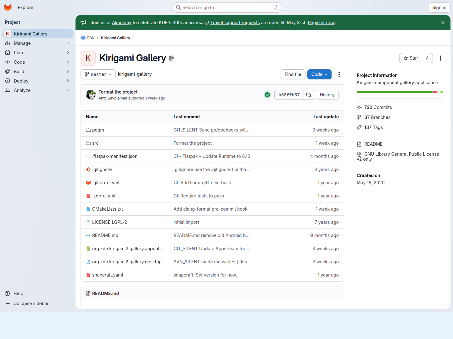Expand the Plan sidebar section
The image size is (453, 339).
click(38, 53)
